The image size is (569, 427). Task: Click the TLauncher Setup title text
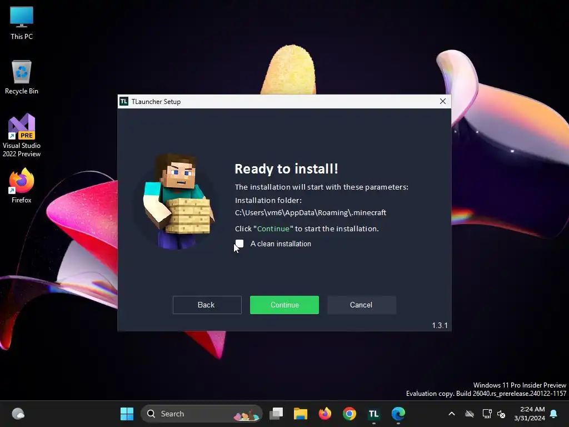156,102
